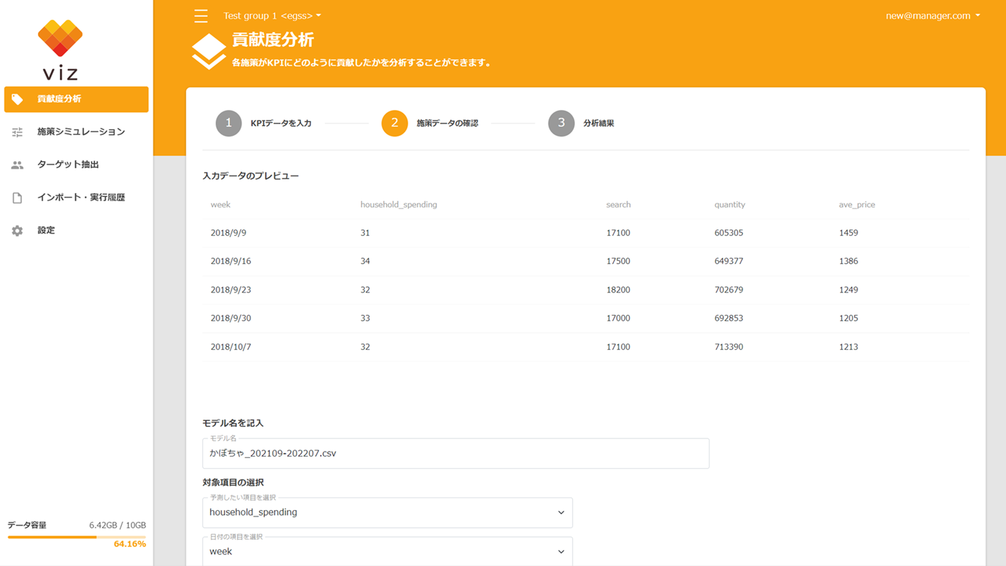Click the file icon beside インポート・実行履歴
The height and width of the screenshot is (566, 1006).
[17, 198]
